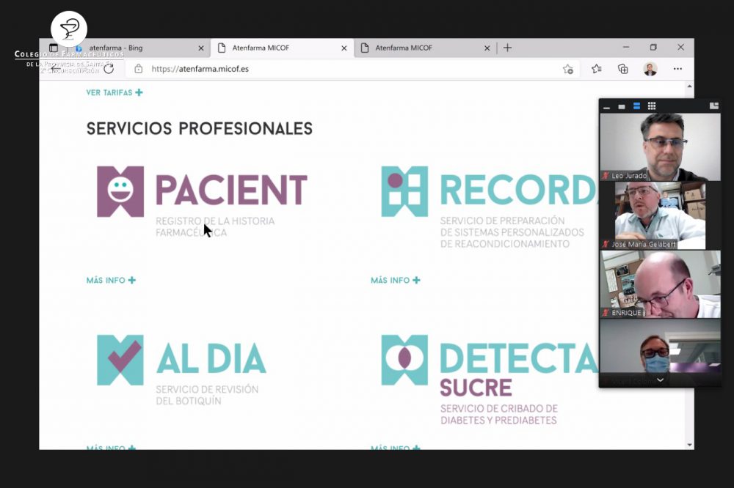Open the Settings and more menu

(677, 69)
